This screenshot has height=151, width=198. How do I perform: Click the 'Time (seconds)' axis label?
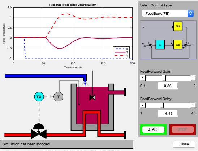tap(73, 67)
